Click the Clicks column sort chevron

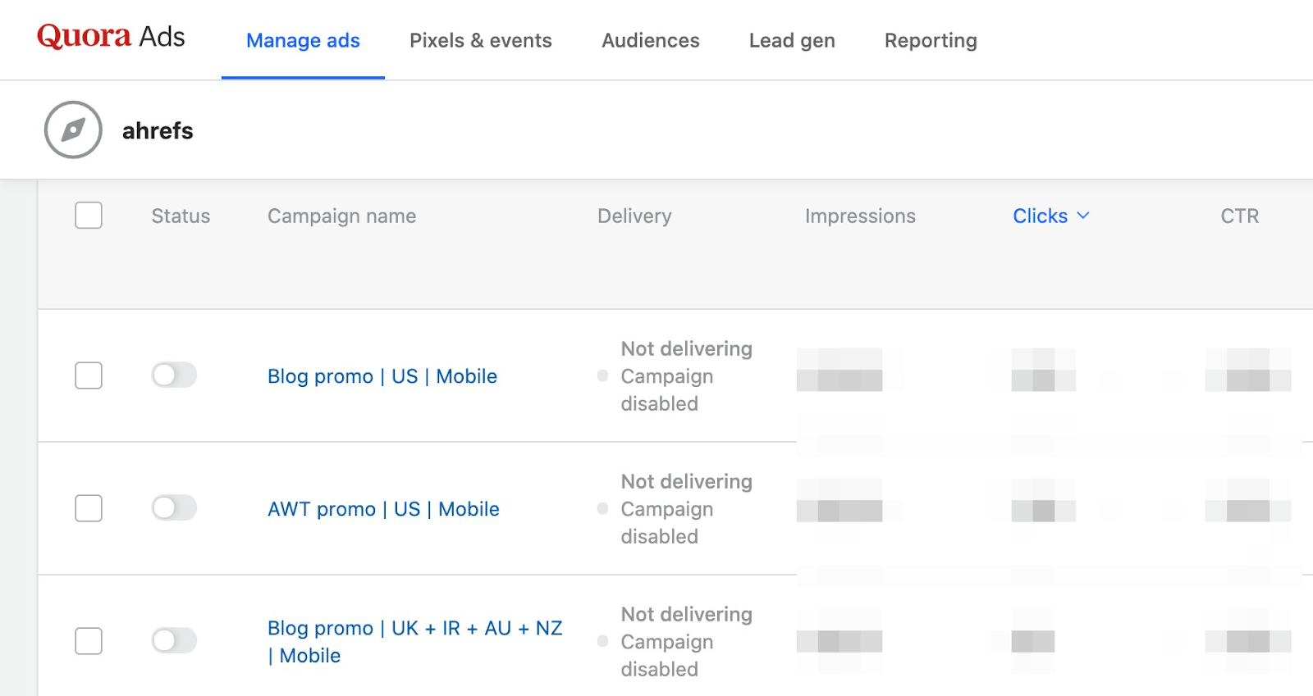point(1083,216)
